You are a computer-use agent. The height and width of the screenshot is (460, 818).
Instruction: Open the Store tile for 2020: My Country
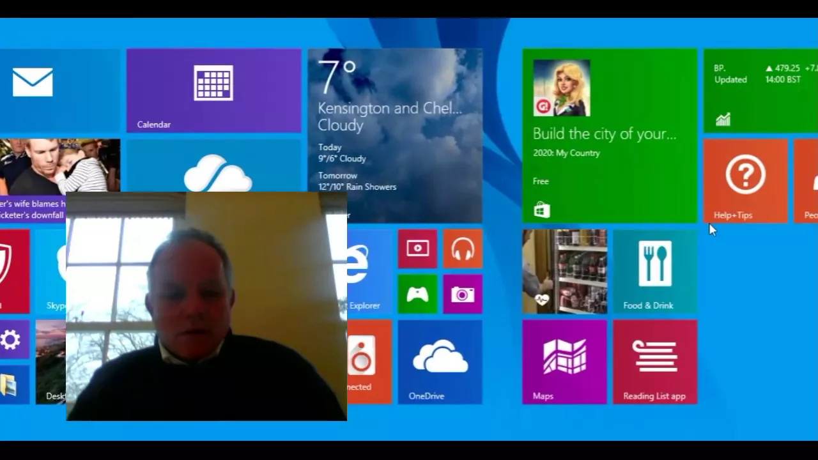click(x=610, y=136)
